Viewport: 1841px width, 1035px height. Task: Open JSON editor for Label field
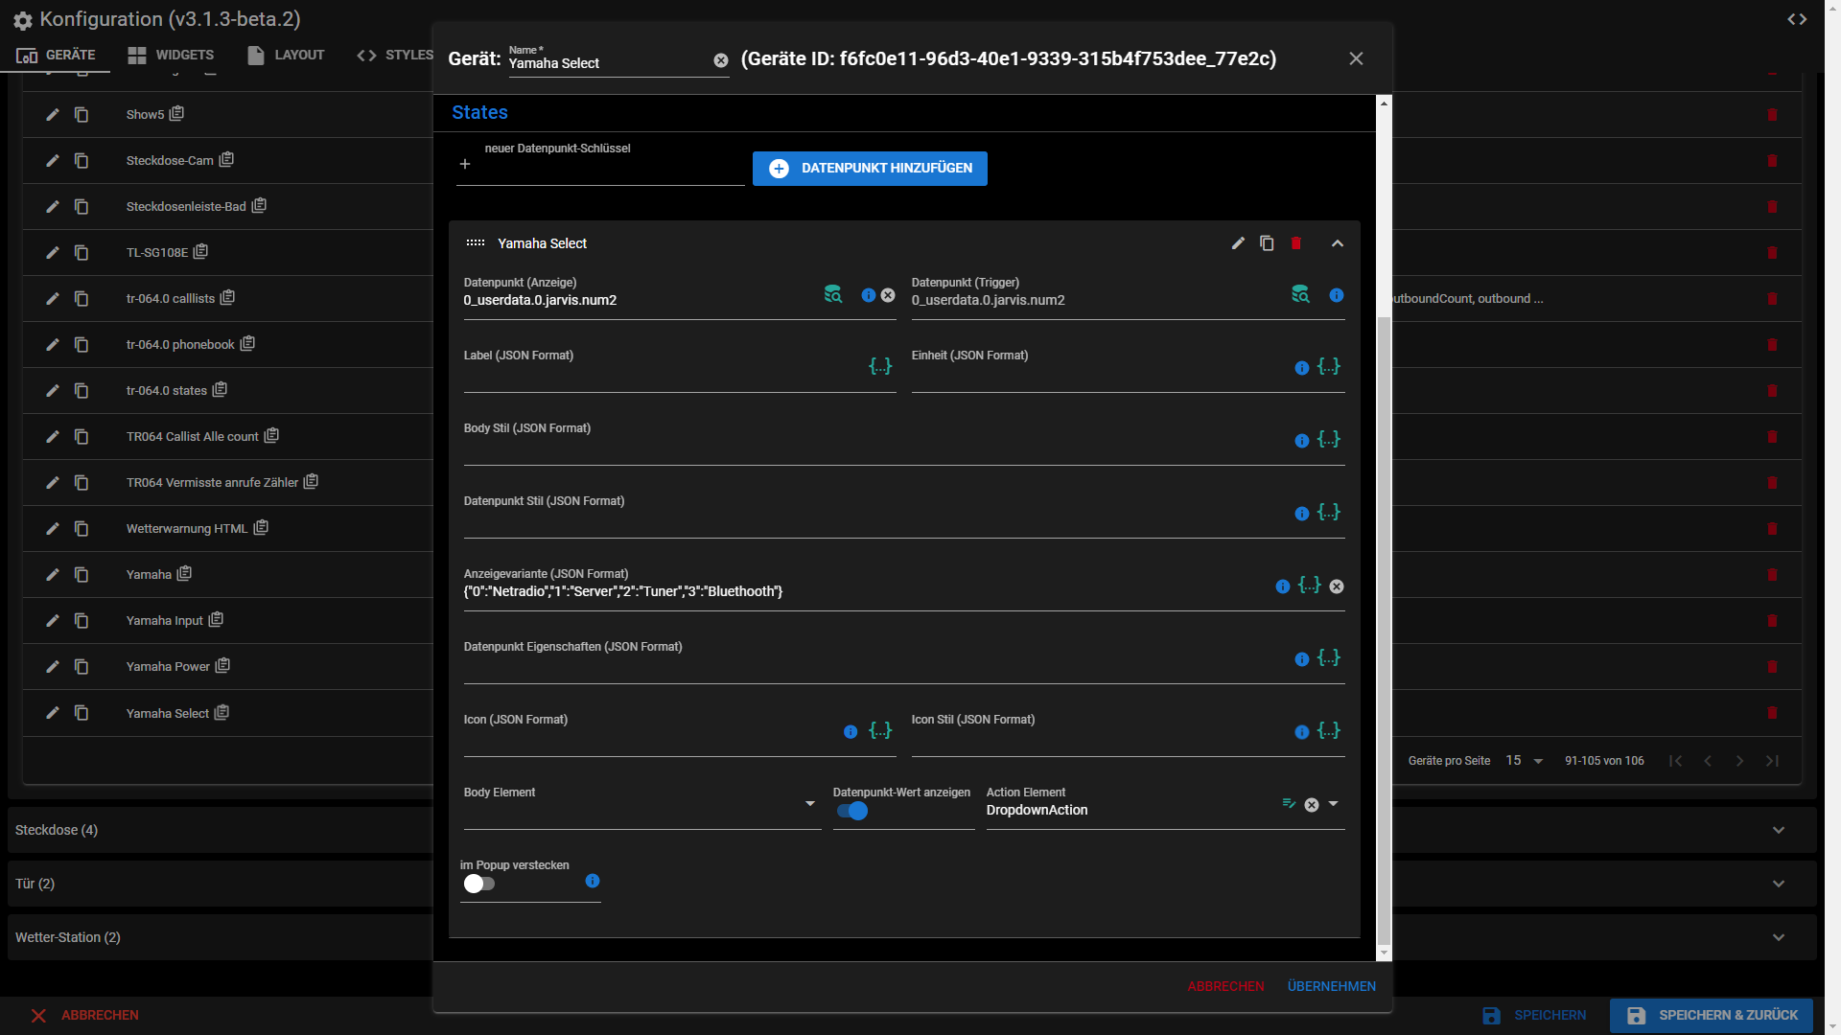click(880, 366)
